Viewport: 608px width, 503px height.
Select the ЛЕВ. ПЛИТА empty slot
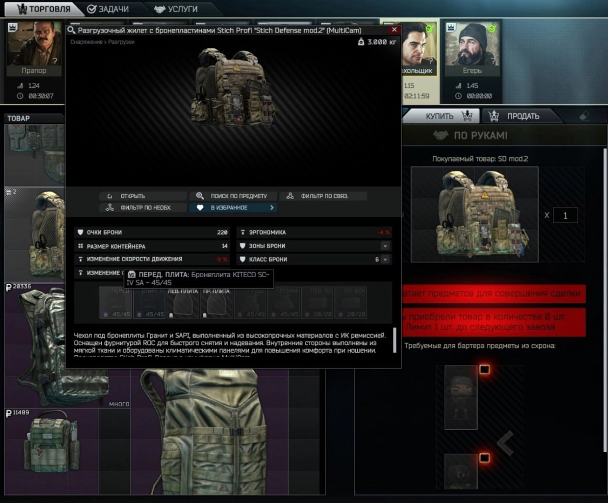[x=183, y=302]
